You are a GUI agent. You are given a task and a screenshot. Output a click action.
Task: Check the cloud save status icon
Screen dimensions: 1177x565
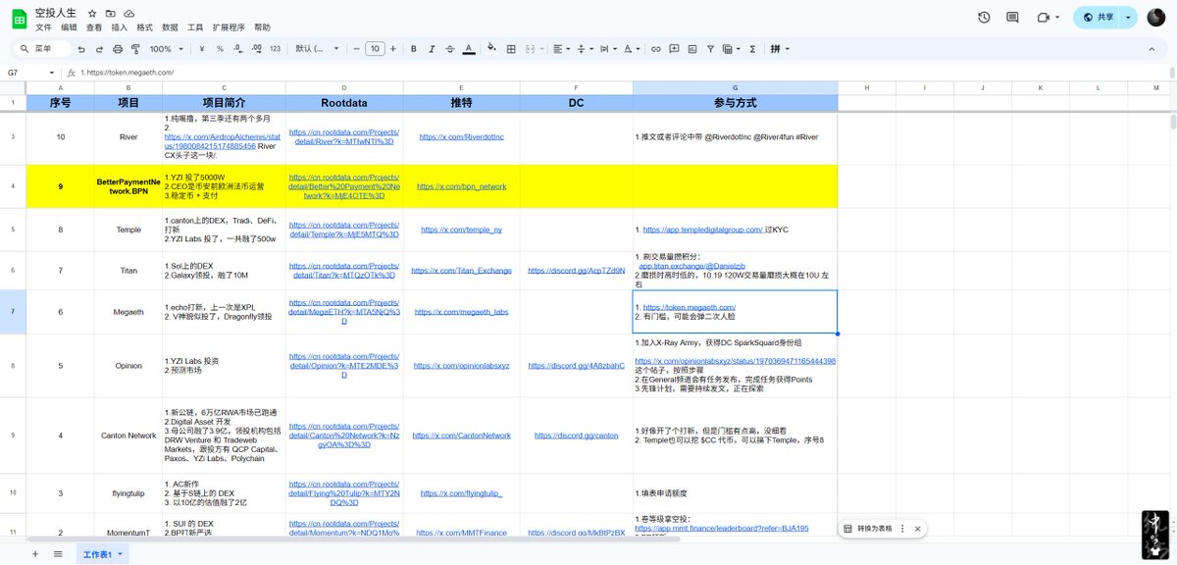129,14
